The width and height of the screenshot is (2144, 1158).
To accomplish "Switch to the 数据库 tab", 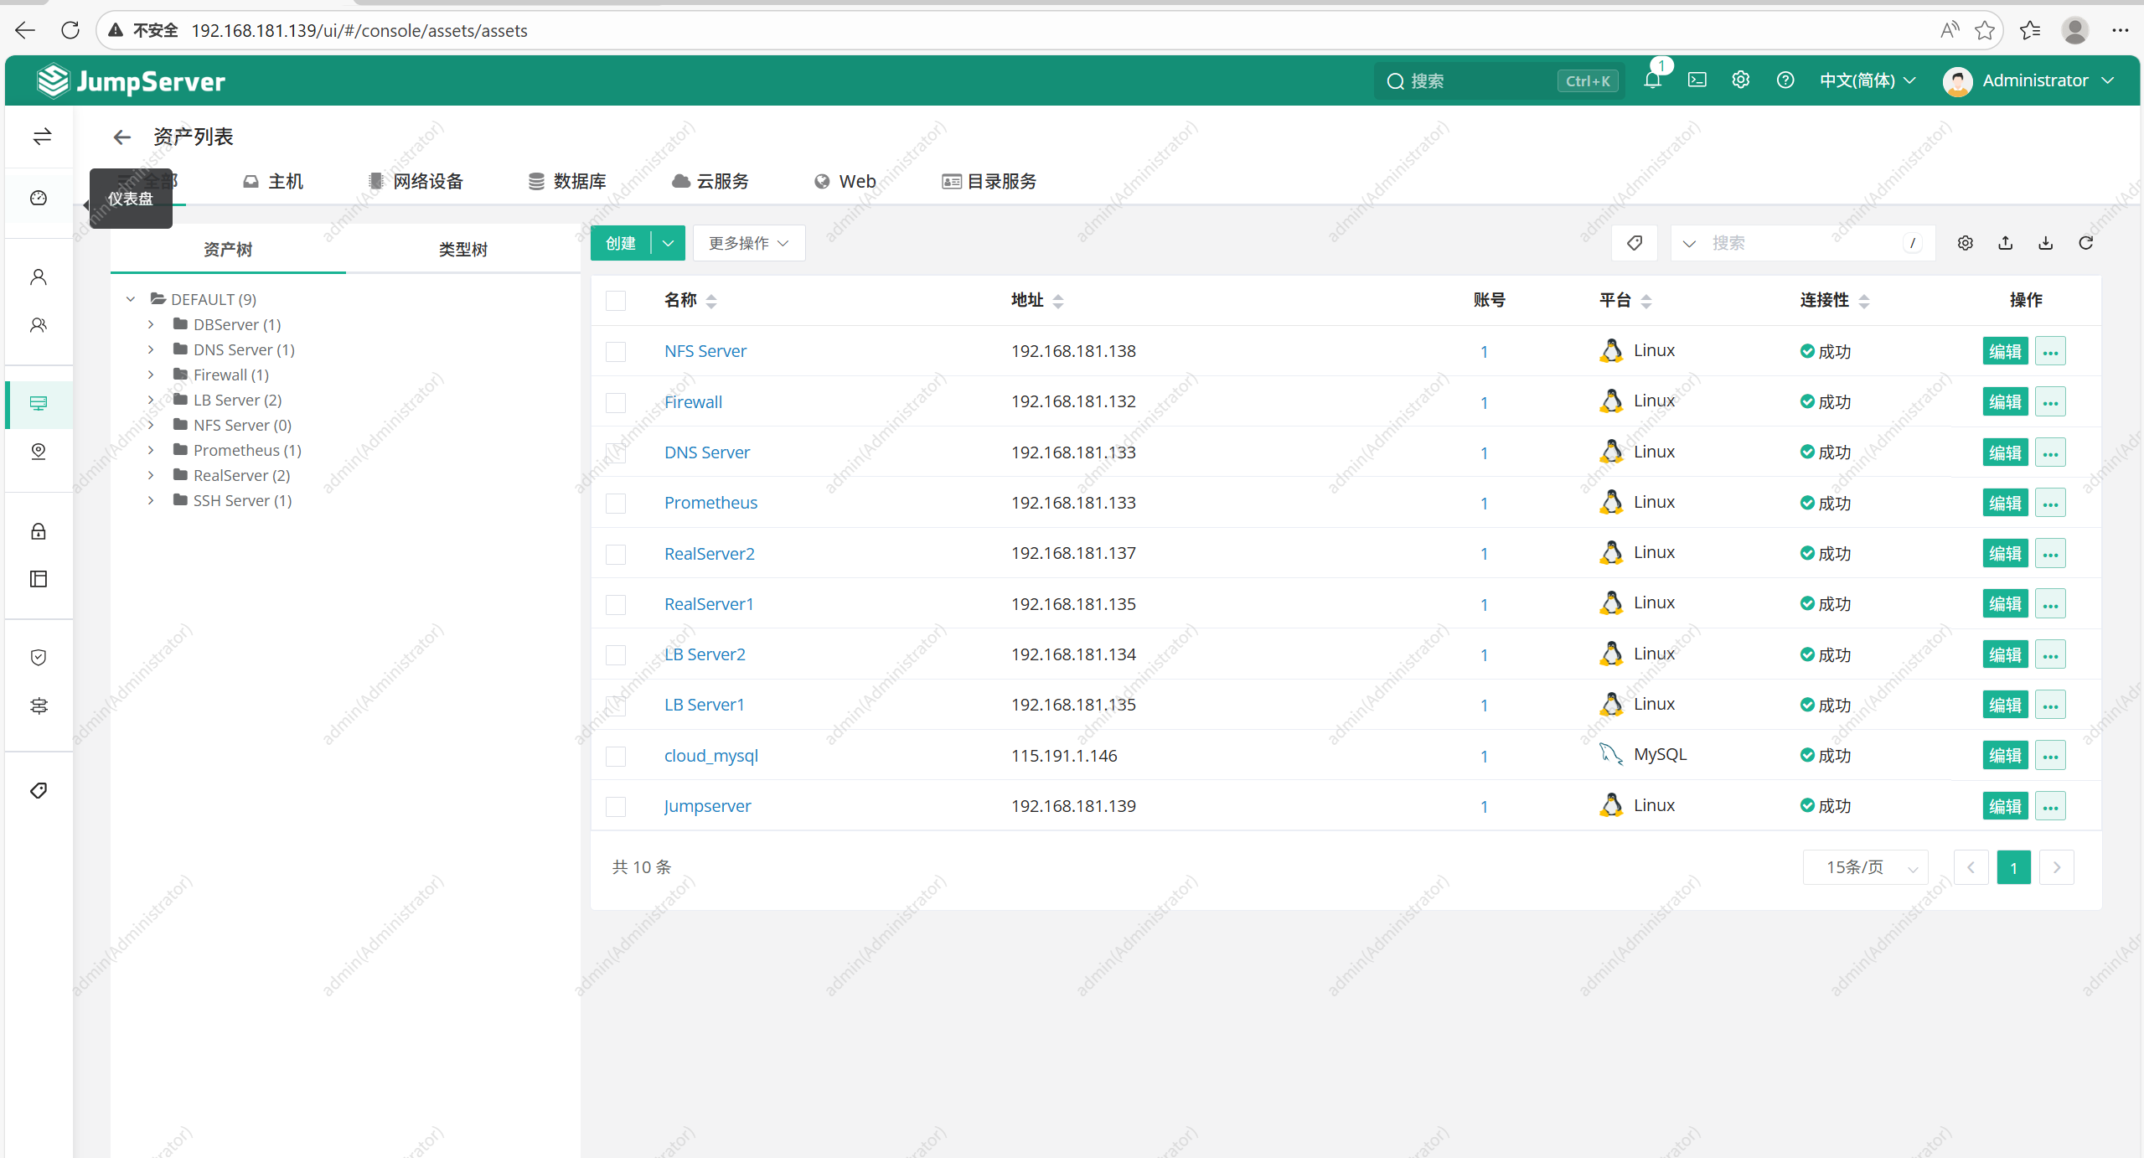I will tap(567, 182).
